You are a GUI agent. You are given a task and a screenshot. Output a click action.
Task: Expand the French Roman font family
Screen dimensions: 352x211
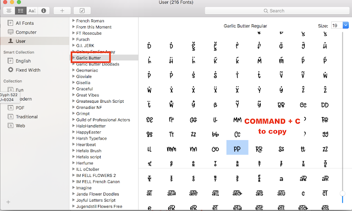click(x=73, y=20)
